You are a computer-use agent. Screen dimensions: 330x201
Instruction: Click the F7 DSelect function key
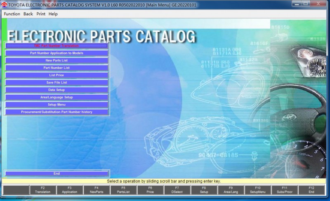(x=177, y=190)
